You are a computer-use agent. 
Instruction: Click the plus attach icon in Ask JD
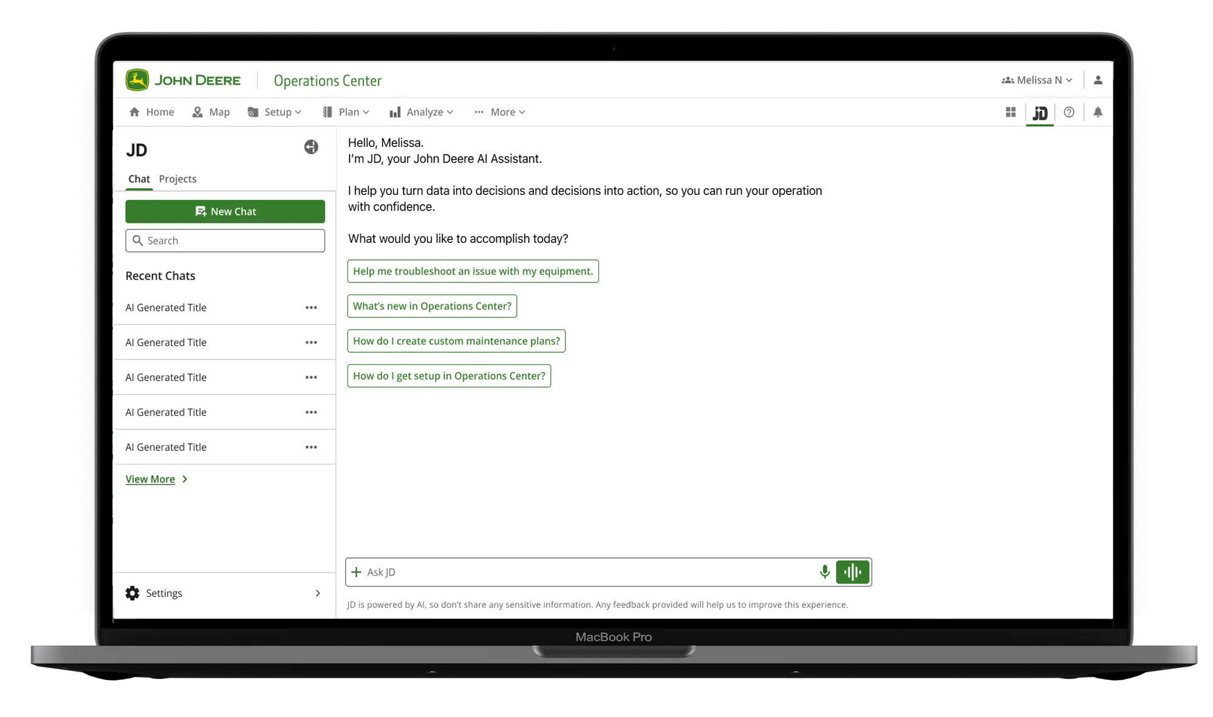click(x=357, y=573)
